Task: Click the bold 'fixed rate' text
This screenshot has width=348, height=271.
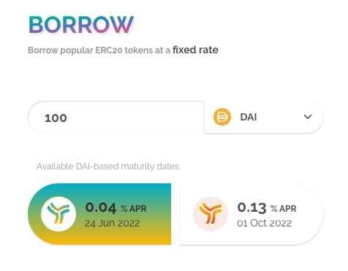Action: [195, 50]
